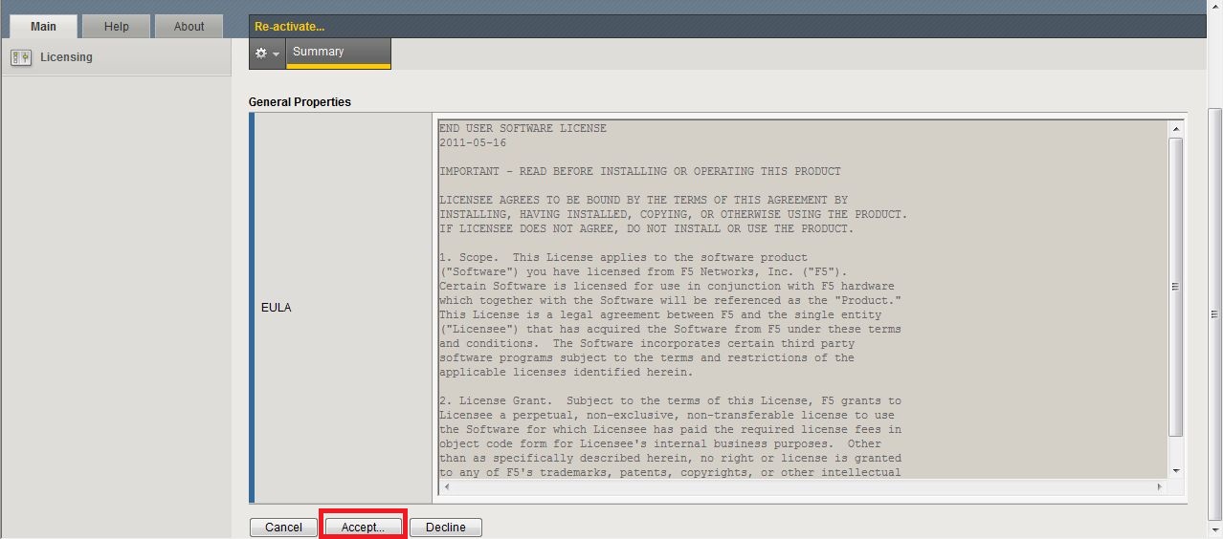
Task: Click EULA scroll down arrow
Action: tap(1175, 470)
